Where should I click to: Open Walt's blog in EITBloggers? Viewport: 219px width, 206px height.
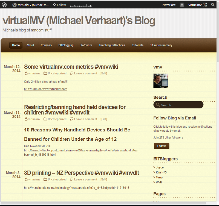pos(159,183)
